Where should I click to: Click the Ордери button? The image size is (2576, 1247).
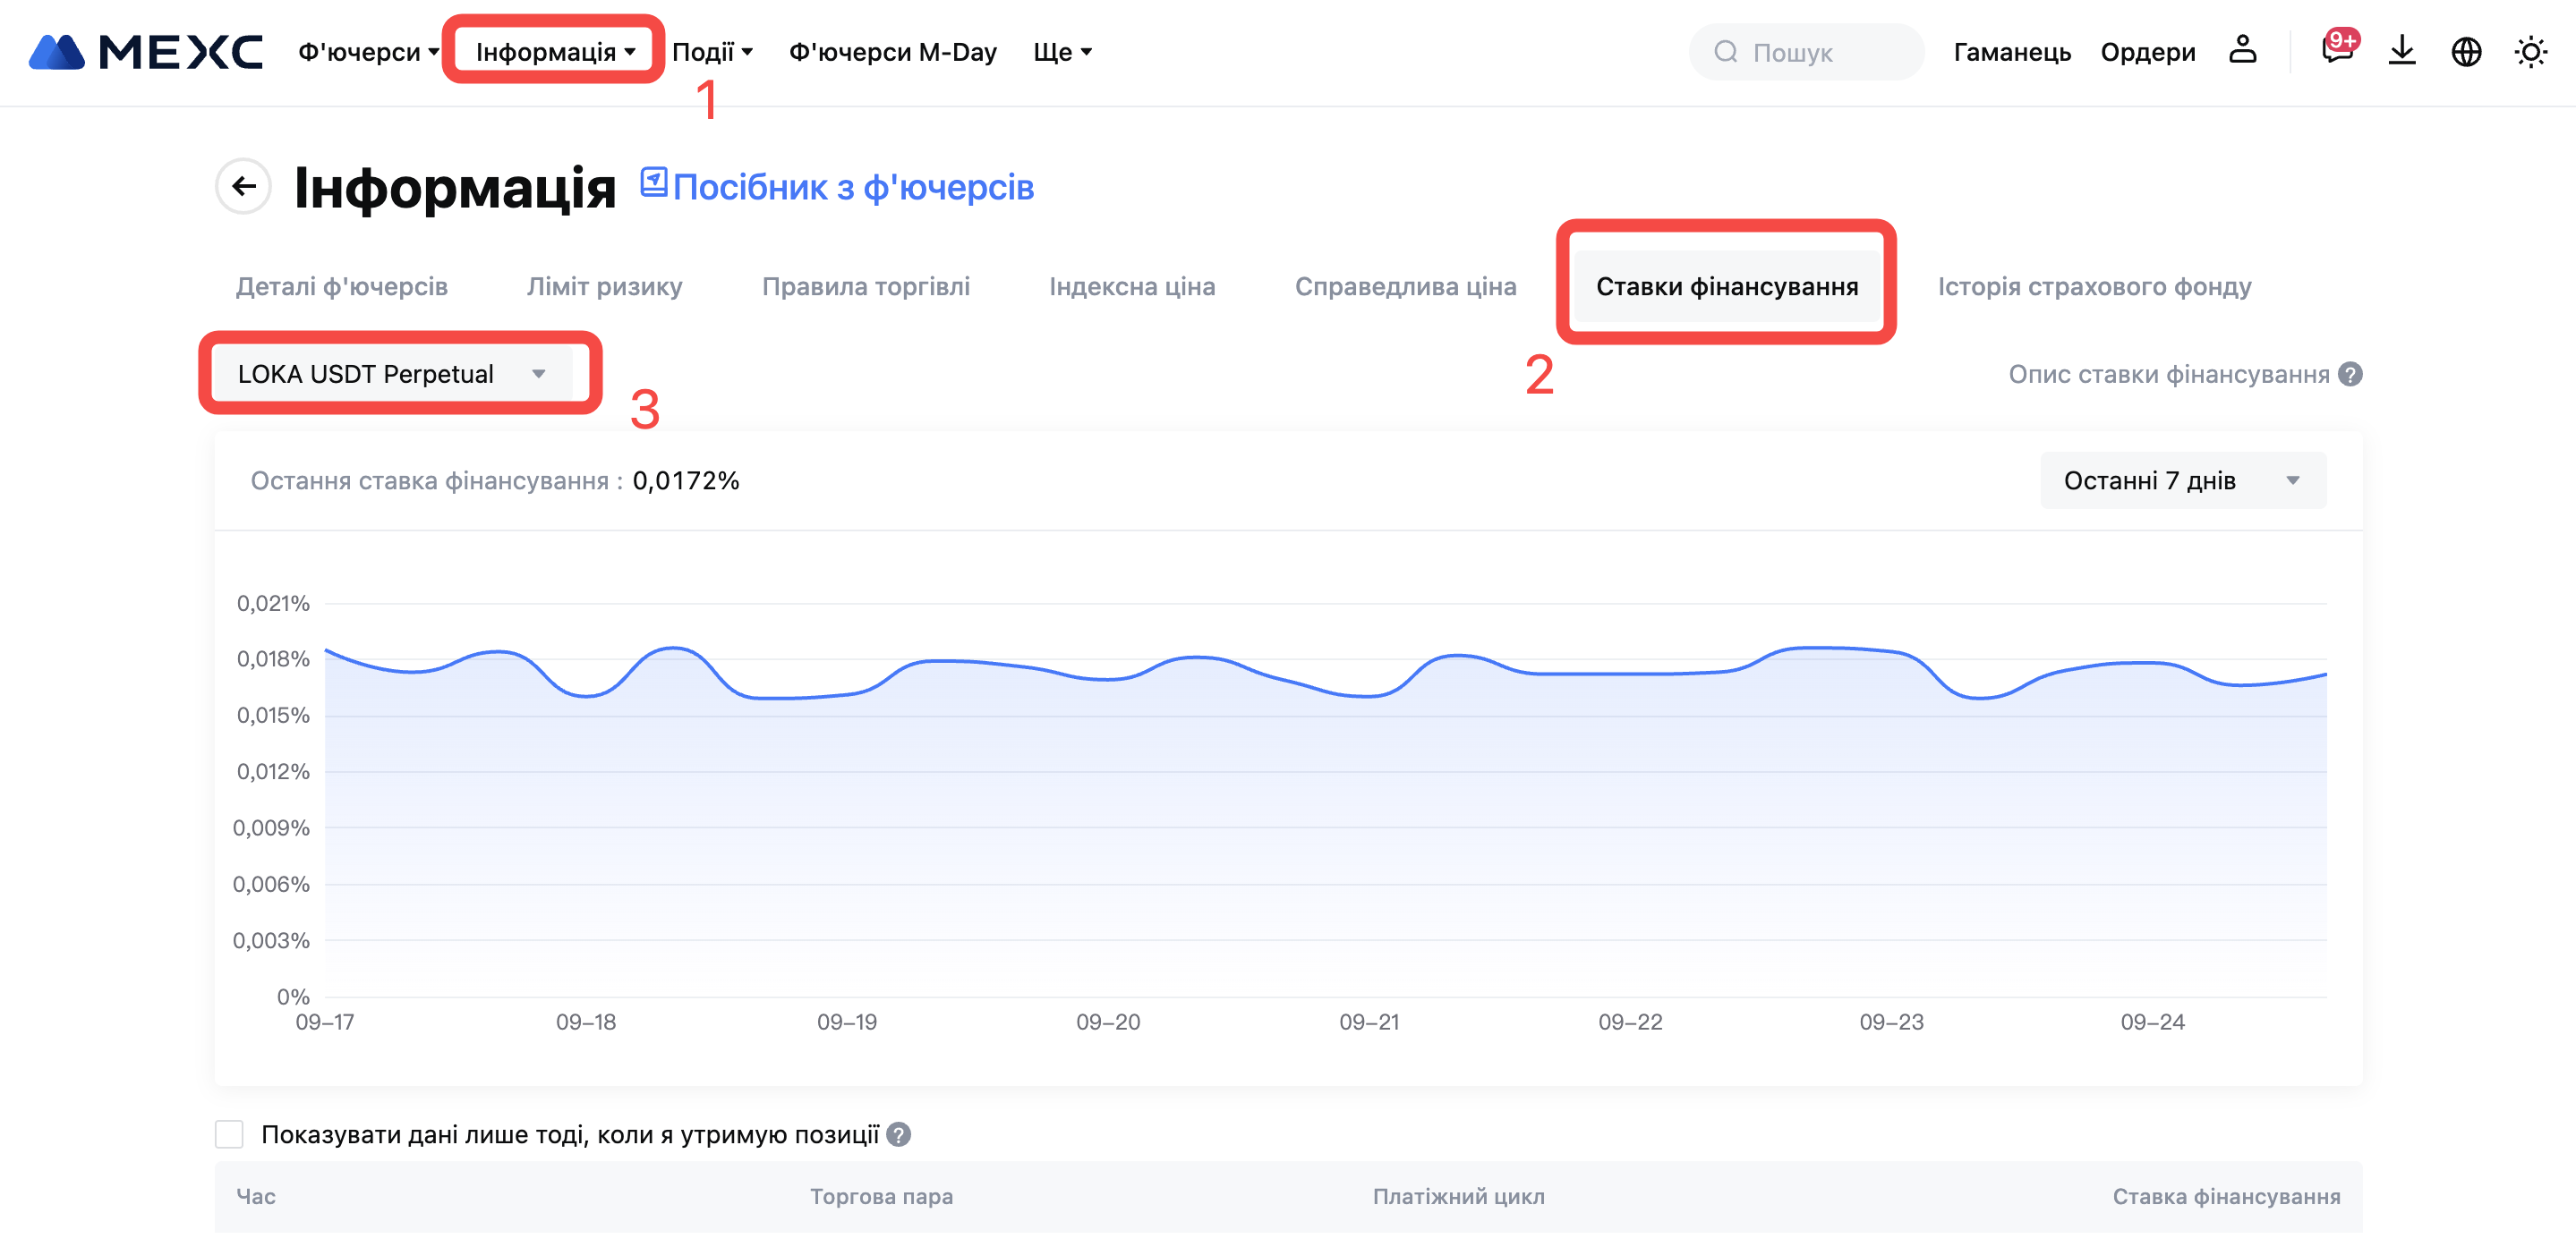pyautogui.click(x=2147, y=52)
